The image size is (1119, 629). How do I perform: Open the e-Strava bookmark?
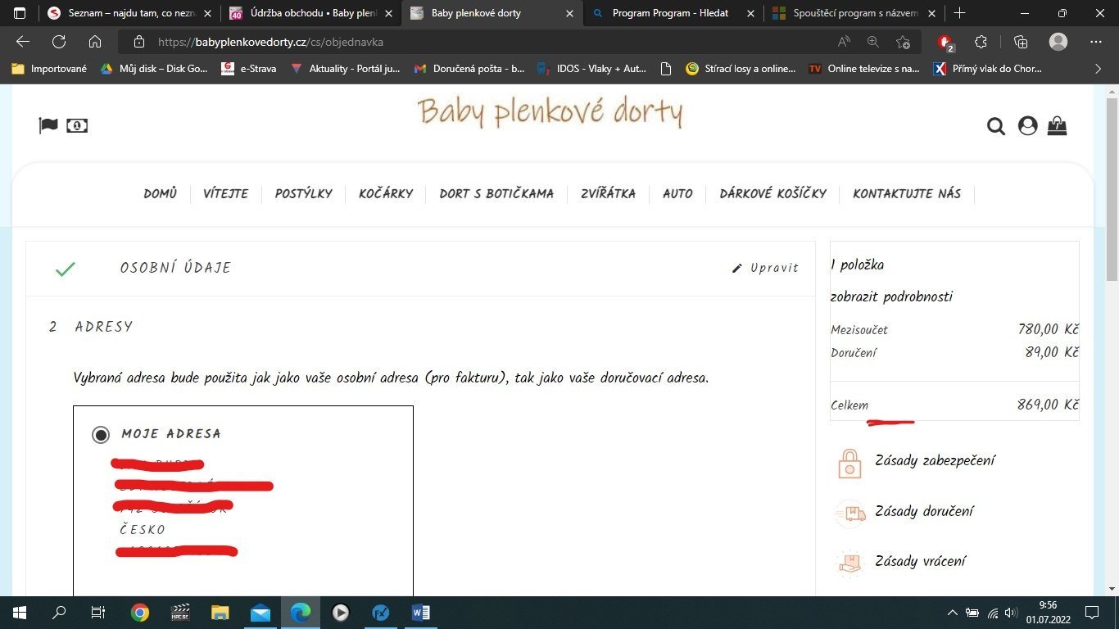pos(249,69)
